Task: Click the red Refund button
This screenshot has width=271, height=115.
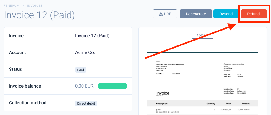Action: (254, 14)
